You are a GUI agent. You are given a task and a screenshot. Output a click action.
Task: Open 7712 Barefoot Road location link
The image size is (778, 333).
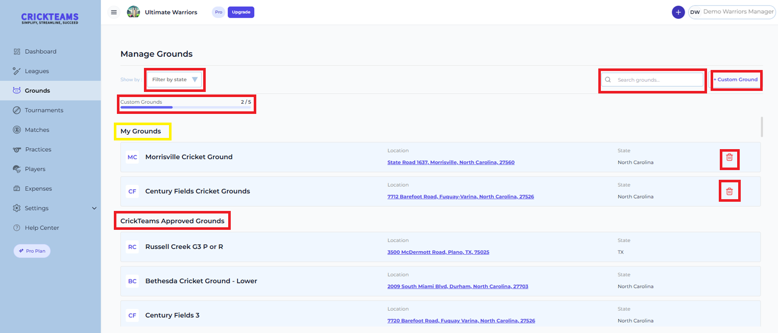tap(460, 197)
